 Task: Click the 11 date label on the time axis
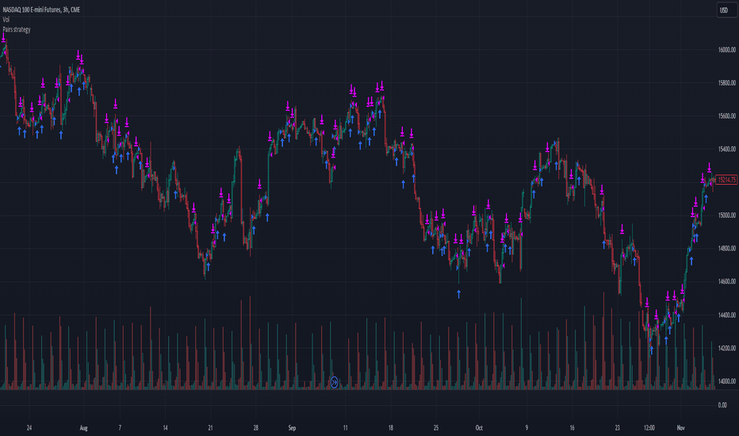(x=345, y=428)
